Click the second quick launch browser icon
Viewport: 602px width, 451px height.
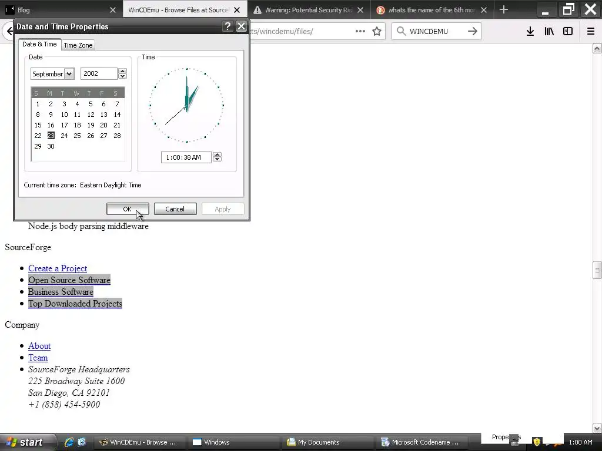point(82,442)
